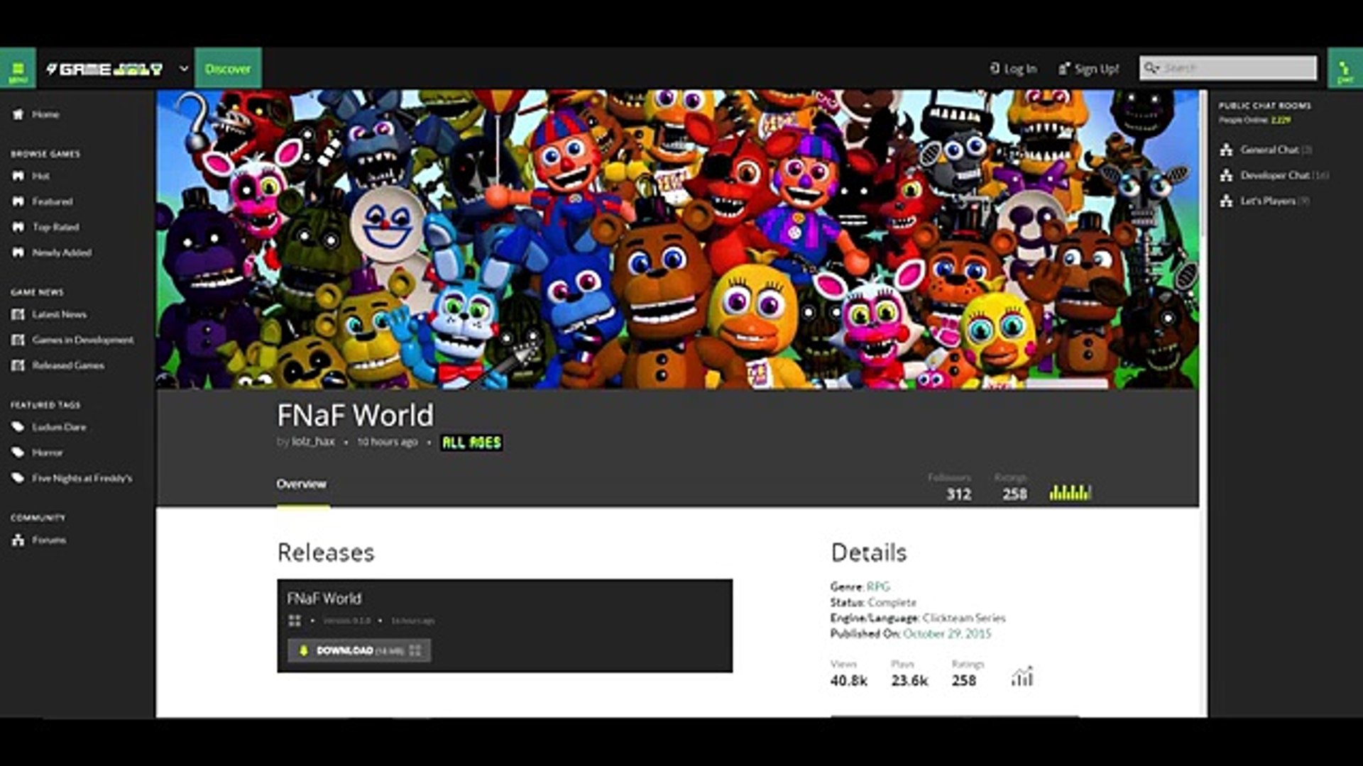Click the Game Jolt logo
This screenshot has width=1363, height=766.
point(104,69)
